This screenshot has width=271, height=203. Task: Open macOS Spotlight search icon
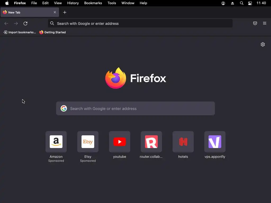click(x=242, y=3)
